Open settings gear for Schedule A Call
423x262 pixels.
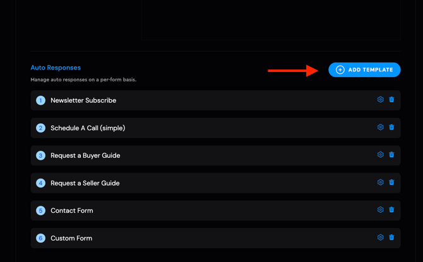380,128
